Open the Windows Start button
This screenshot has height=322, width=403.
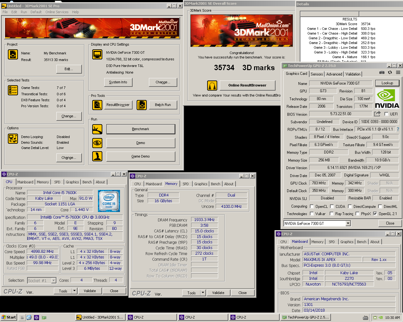9,317
